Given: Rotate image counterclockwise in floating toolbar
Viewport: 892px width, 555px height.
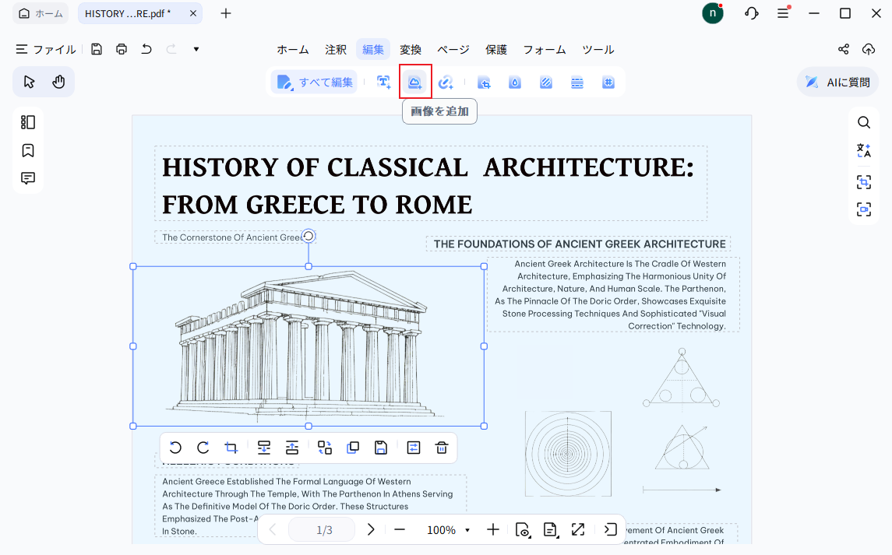Looking at the screenshot, I should click(x=175, y=448).
